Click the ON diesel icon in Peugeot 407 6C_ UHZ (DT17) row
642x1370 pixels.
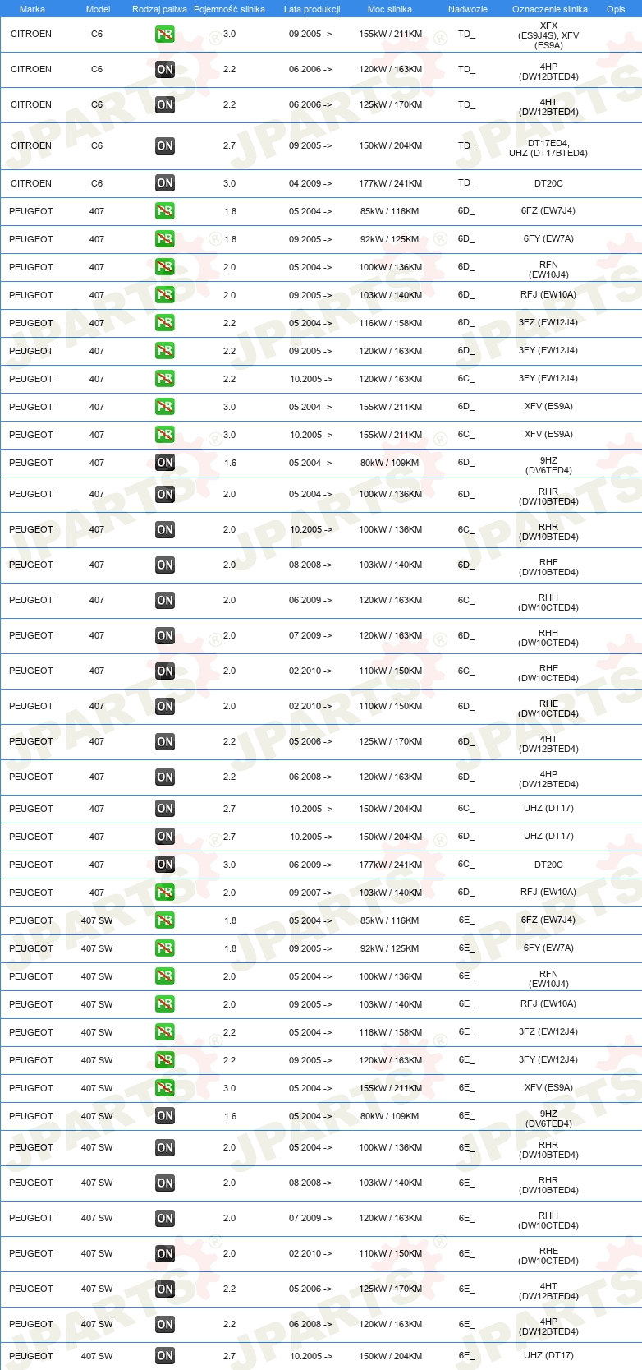165,809
